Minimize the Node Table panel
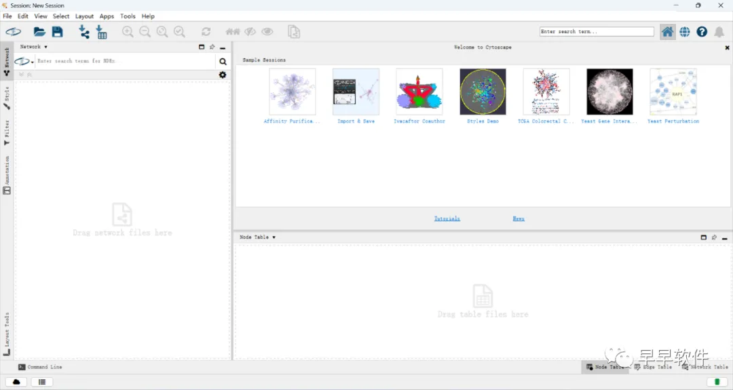 [725, 238]
